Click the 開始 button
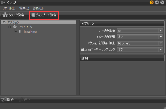Image resolution: width=166 pixels, height=109 pixels. point(7,100)
